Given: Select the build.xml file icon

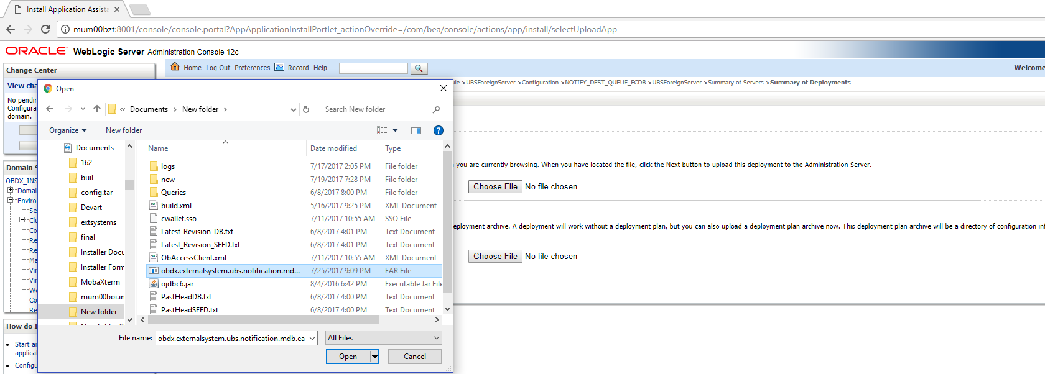Looking at the screenshot, I should coord(154,206).
